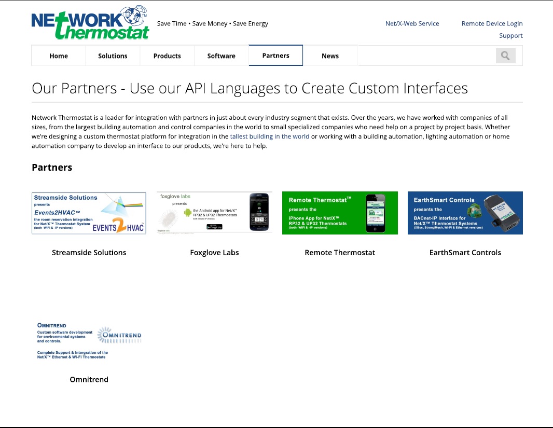Open the Streamside Solutions Events2HVAC banner

[89, 213]
